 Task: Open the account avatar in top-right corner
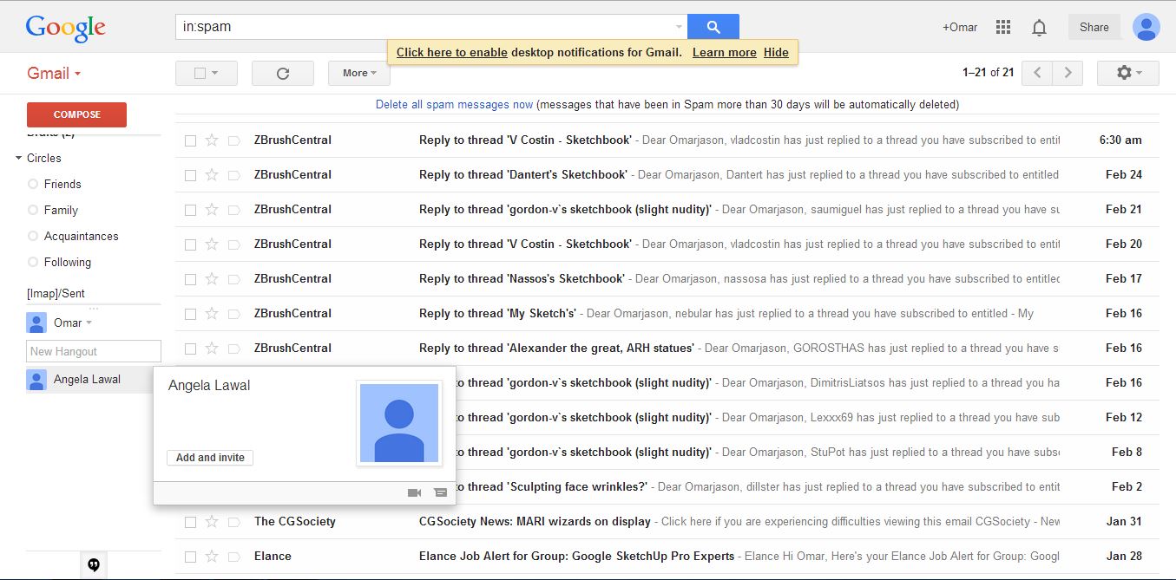coord(1146,27)
